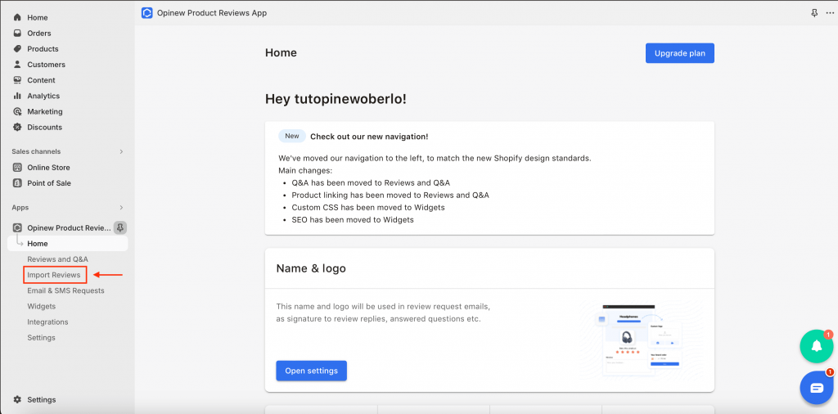
Task: Click the Online Store storefront icon
Action: (x=17, y=167)
